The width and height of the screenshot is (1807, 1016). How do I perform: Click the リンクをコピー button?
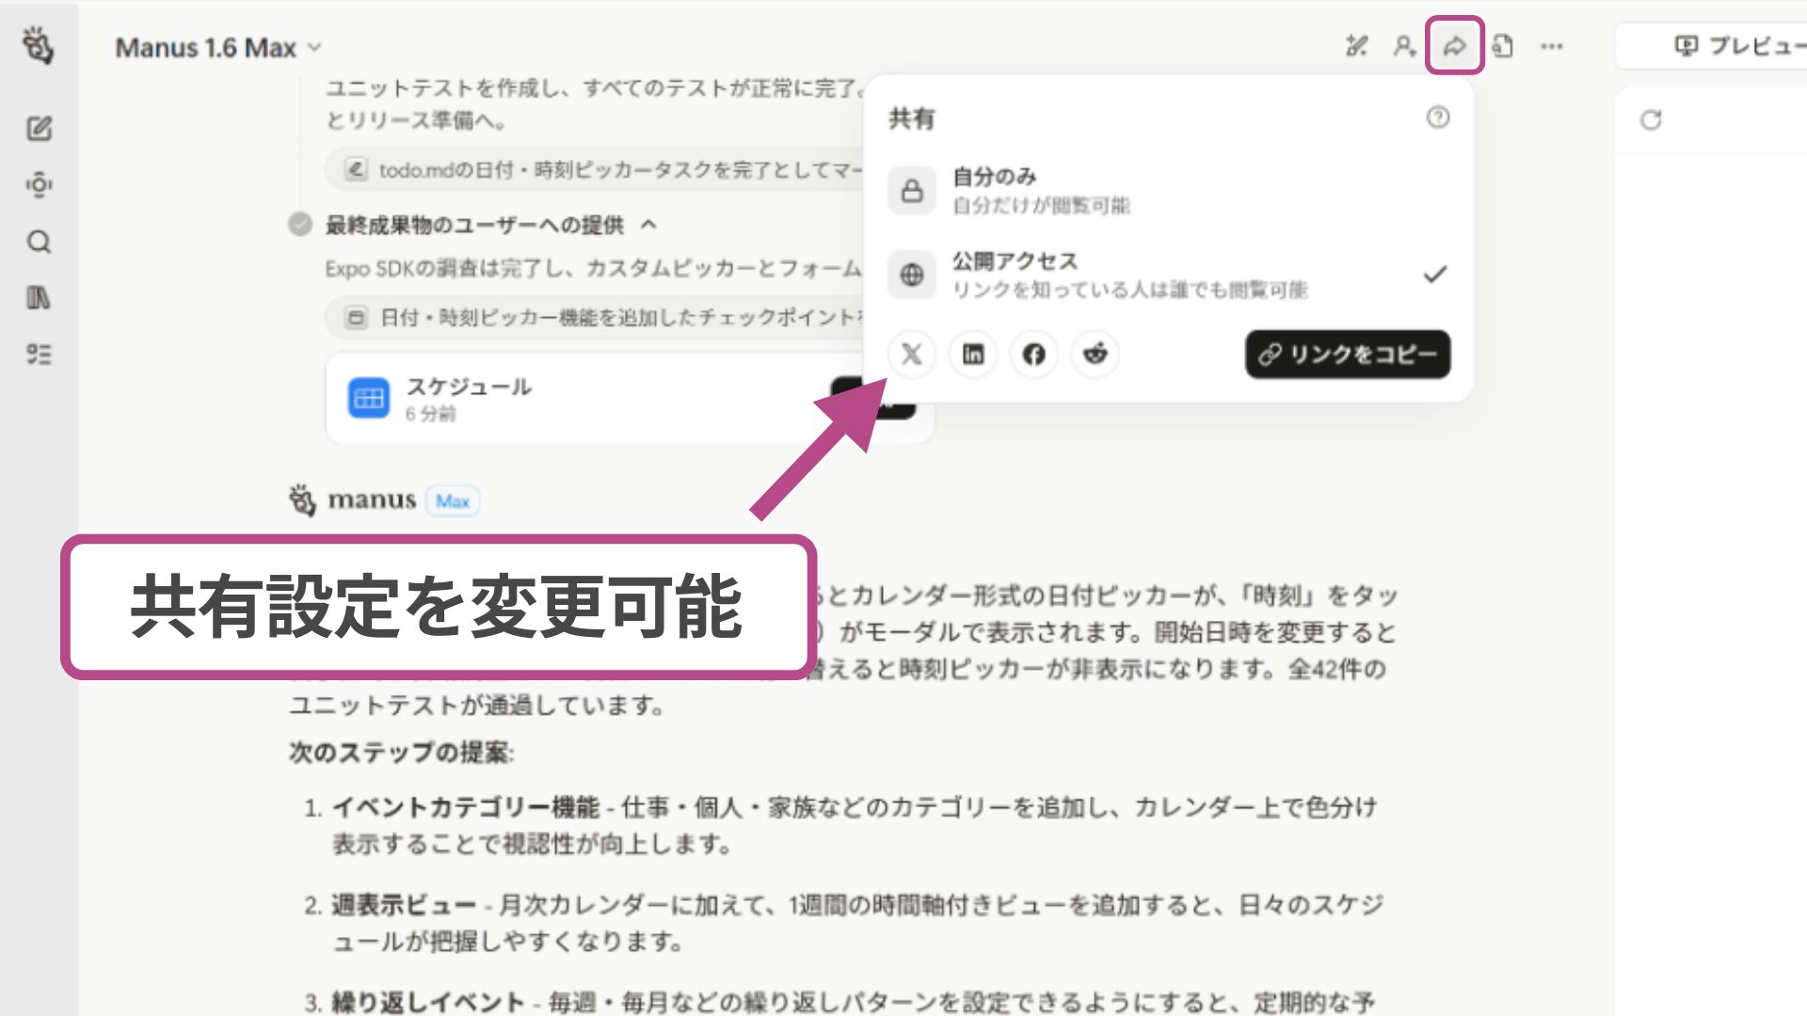tap(1348, 355)
